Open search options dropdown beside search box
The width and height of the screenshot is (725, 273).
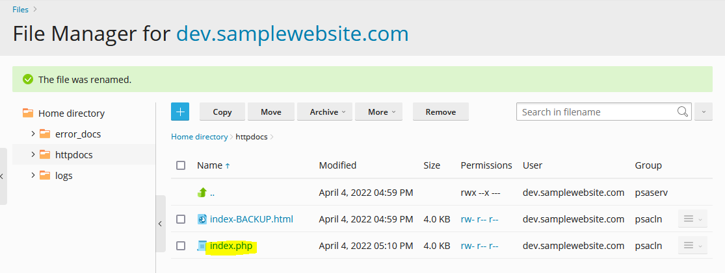(x=704, y=112)
